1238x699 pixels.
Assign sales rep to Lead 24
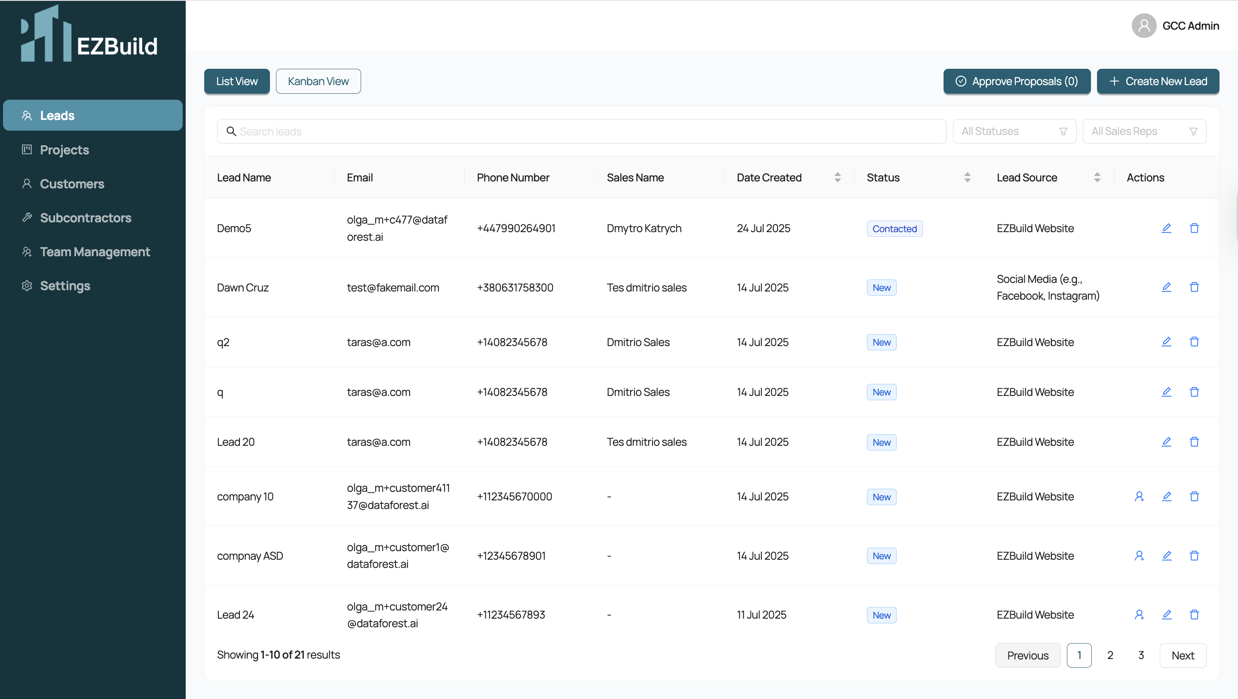point(1139,615)
